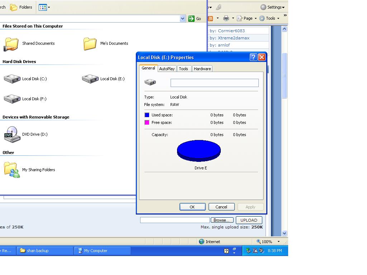Click the UPLOAD button

pyautogui.click(x=249, y=220)
